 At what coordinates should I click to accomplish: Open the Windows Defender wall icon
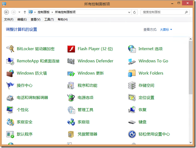[x=71, y=61]
